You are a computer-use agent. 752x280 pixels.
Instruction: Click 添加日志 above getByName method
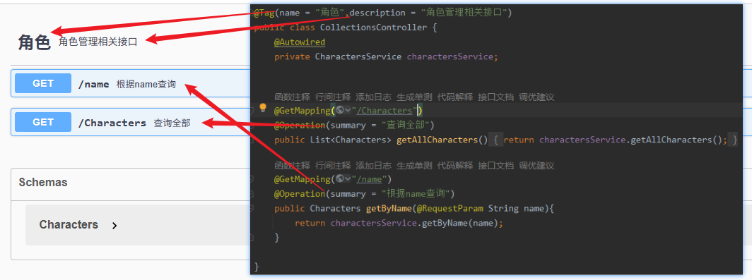[x=373, y=166]
